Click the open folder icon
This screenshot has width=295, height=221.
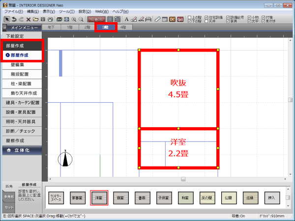pyautogui.click(x=36, y=19)
